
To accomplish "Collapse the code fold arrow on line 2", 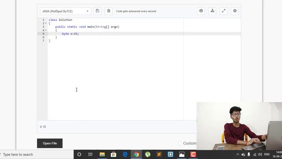I will pyautogui.click(x=46, y=23).
